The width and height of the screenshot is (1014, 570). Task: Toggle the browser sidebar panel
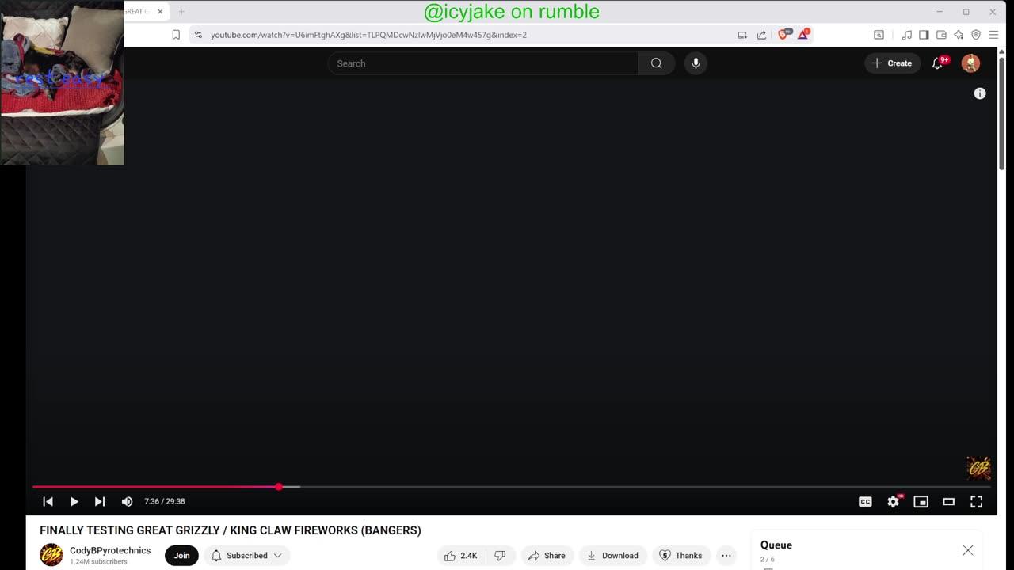(x=924, y=35)
